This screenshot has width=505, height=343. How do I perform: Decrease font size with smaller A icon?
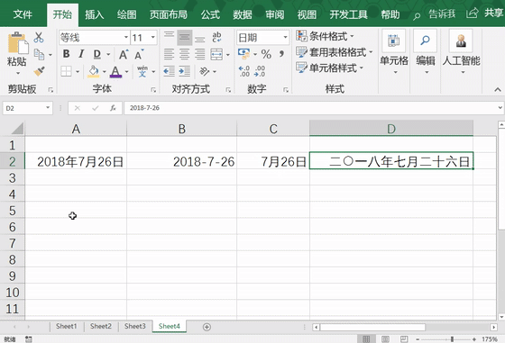[x=139, y=55]
